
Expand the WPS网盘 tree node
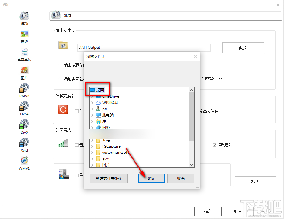(x=92, y=103)
